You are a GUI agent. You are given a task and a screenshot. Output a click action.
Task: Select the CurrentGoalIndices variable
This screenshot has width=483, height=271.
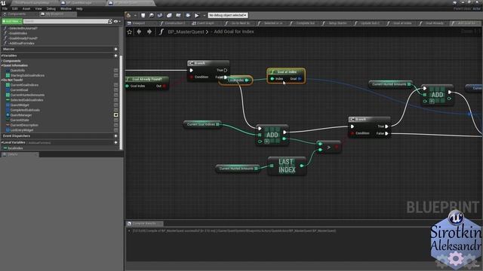click(24, 85)
